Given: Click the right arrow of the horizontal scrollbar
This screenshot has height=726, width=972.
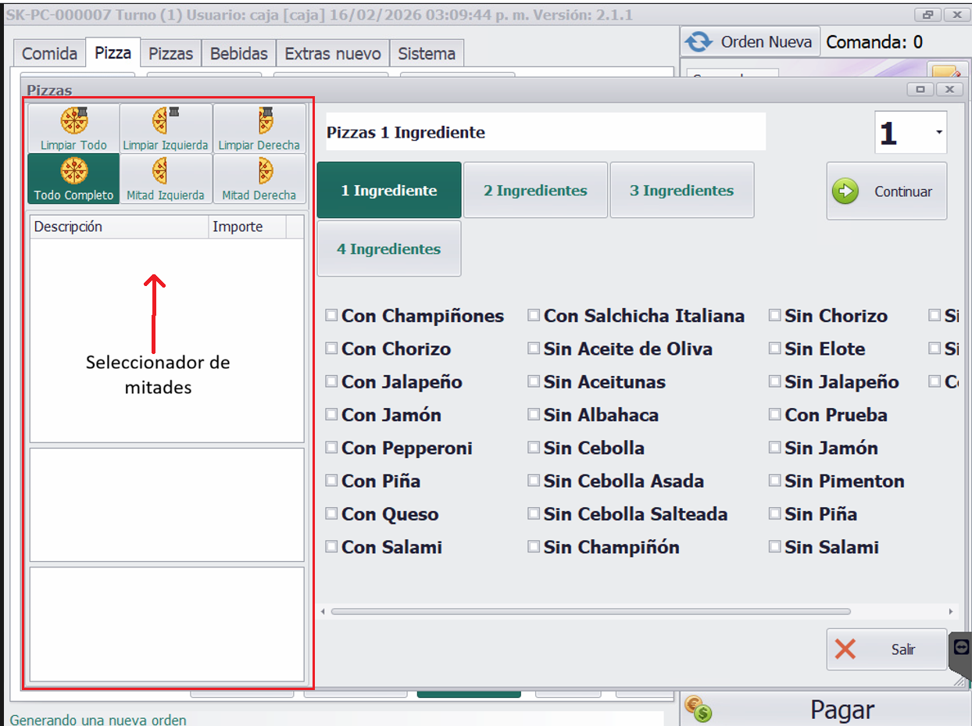Looking at the screenshot, I should coord(950,611).
